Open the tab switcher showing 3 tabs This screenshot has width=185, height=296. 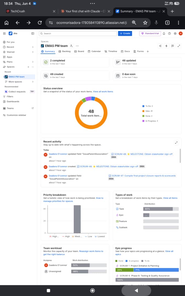pyautogui.click(x=167, y=23)
